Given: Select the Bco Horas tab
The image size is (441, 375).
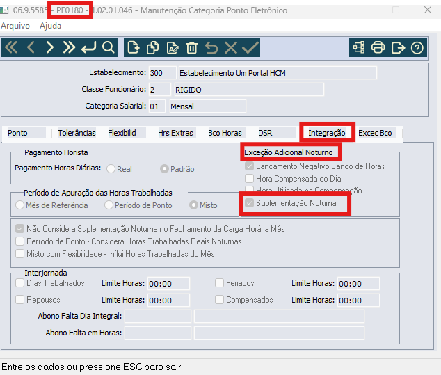Looking at the screenshot, I should pyautogui.click(x=225, y=133).
